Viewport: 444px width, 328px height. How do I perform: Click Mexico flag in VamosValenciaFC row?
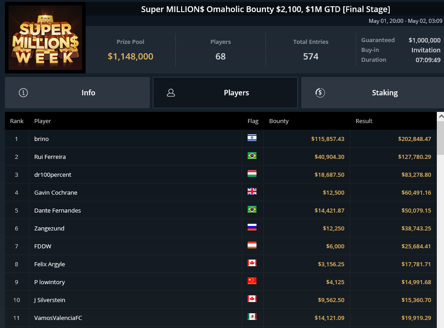(252, 317)
